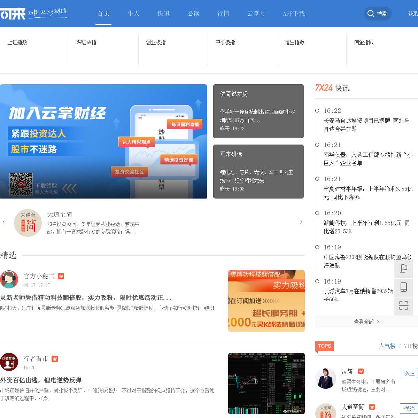
Task: Click the 可来 site logo
Action: (13, 14)
